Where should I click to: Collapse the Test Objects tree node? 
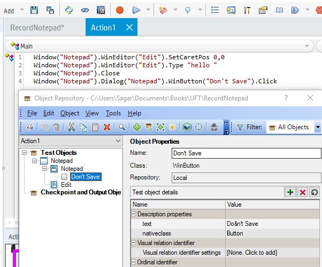point(24,153)
